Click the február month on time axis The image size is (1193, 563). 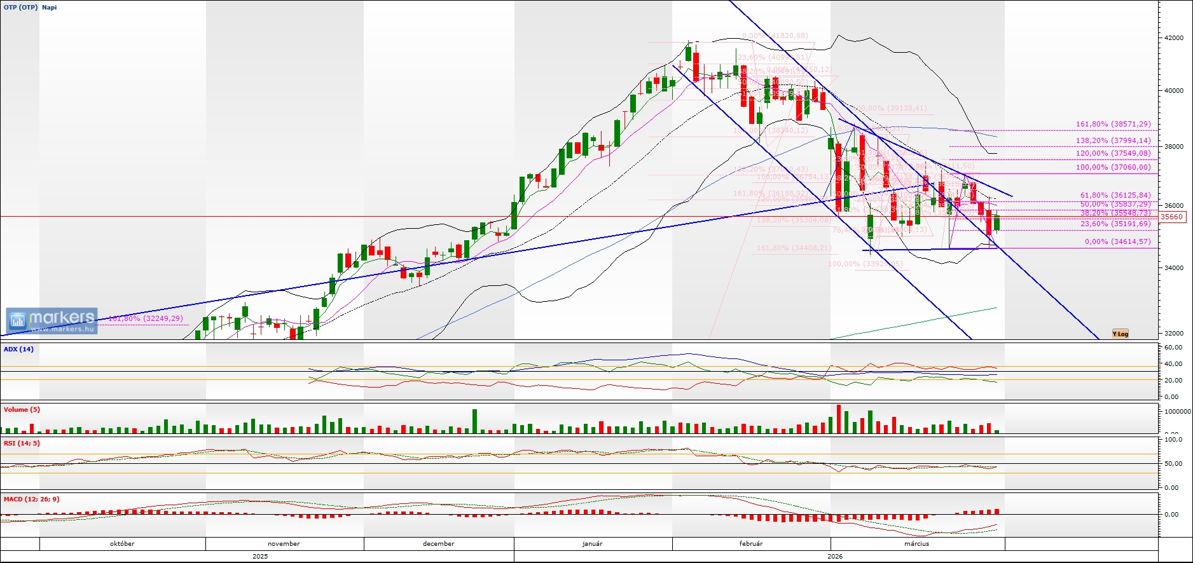751,543
